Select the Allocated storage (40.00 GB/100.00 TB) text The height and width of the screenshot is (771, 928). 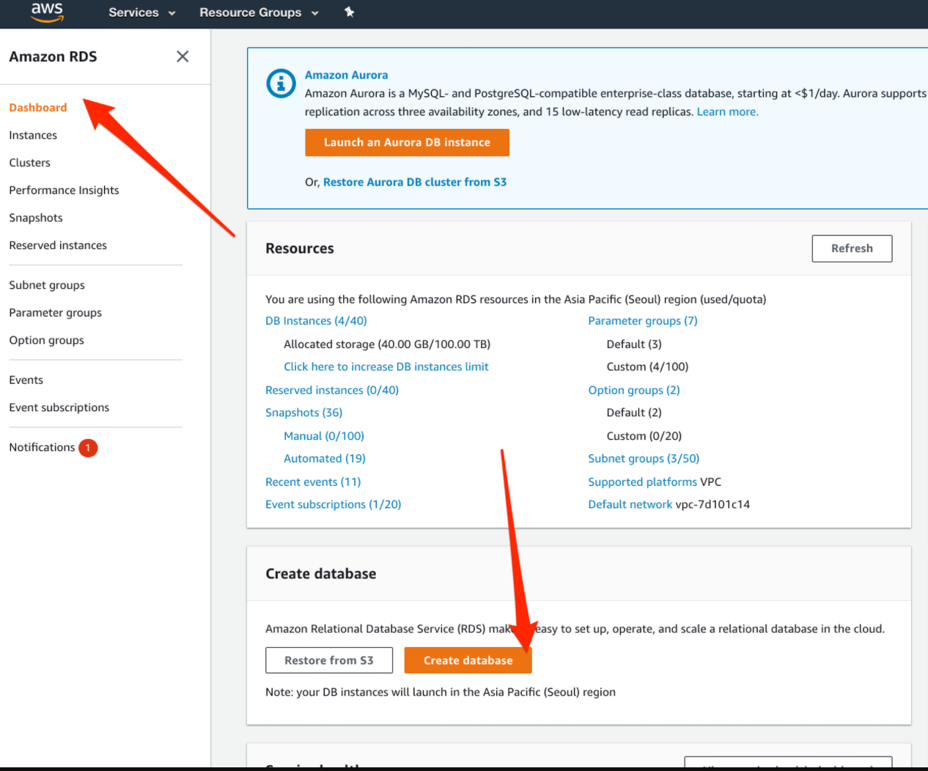[x=387, y=344]
